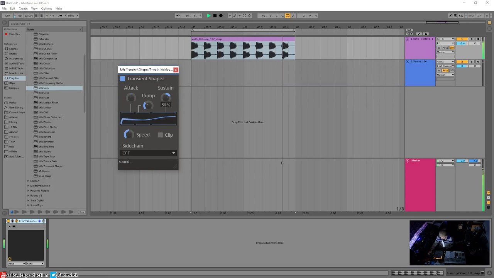Solo track 1 wath_kickloop

(x=472, y=39)
